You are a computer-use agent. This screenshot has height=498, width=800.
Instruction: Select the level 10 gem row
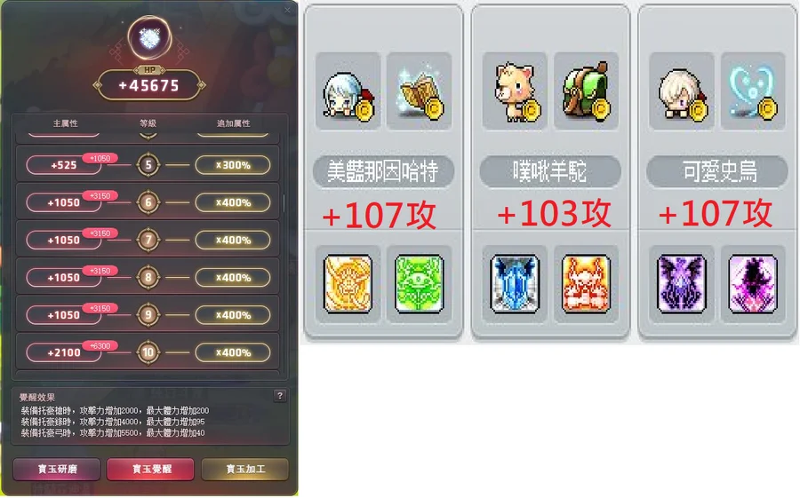pyautogui.click(x=148, y=352)
